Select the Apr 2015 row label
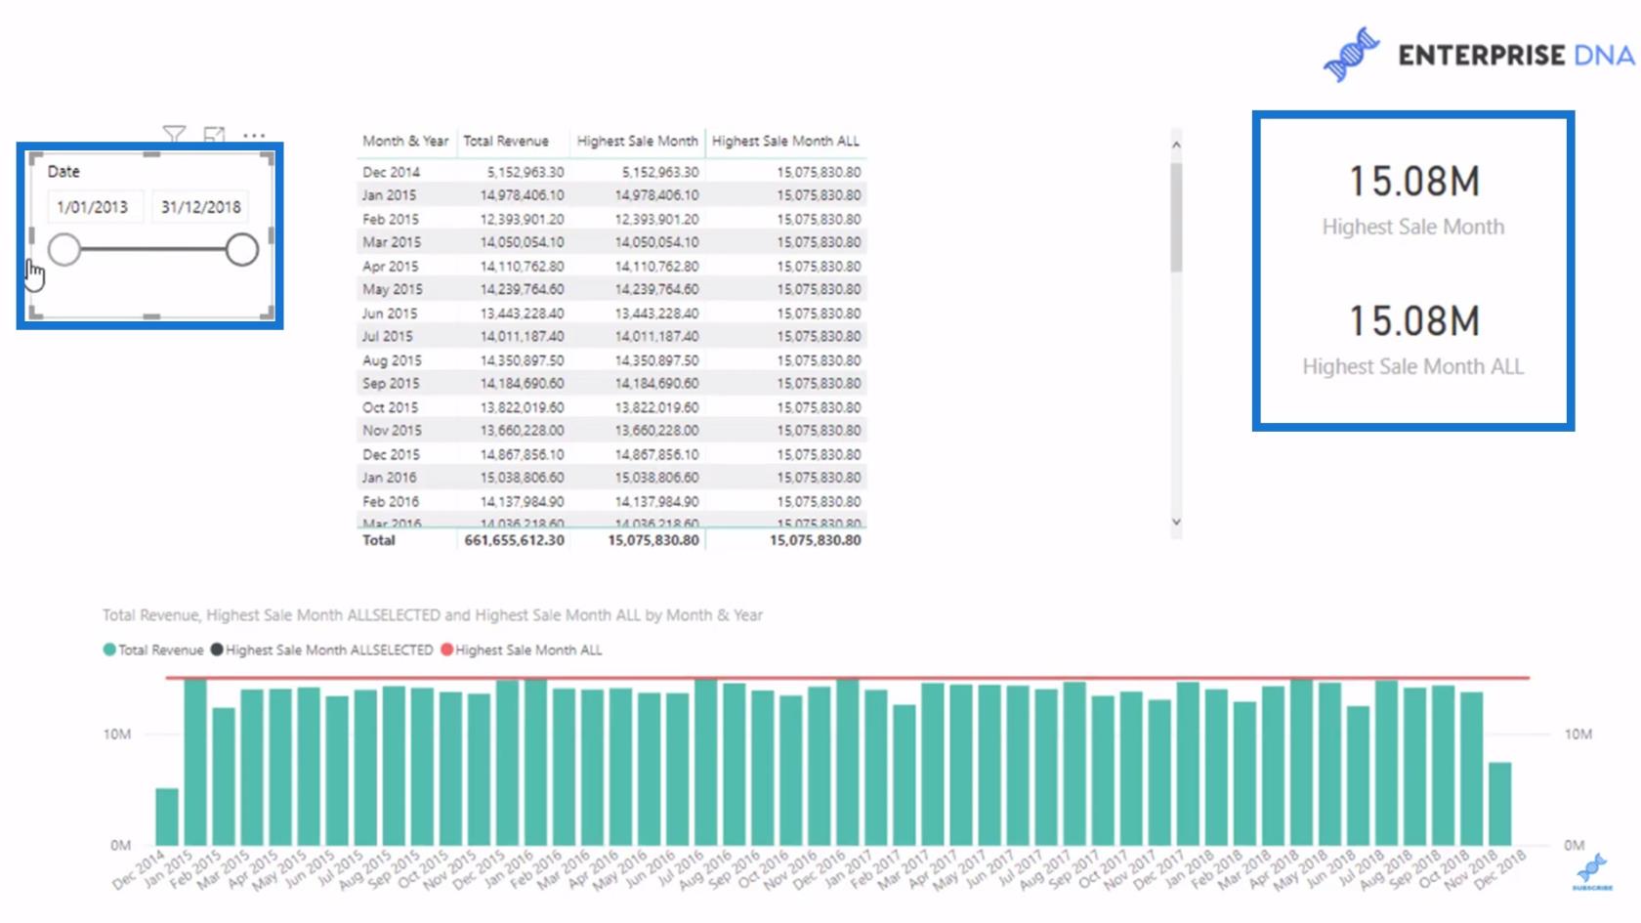This screenshot has height=923, width=1641. click(x=390, y=266)
